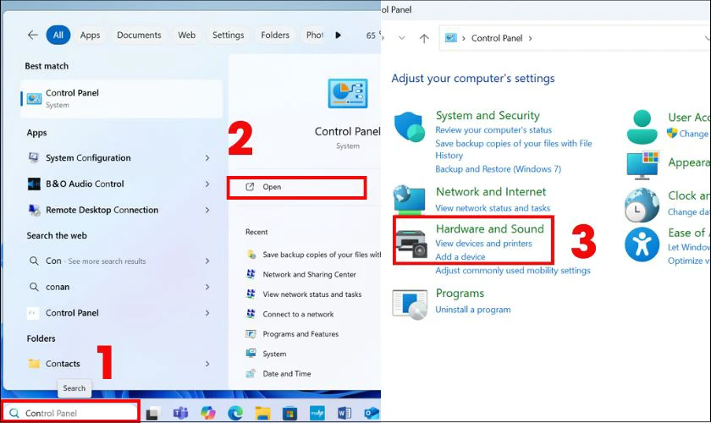Viewport: 711px width, 423px height.
Task: Expand the Control Panel breadcrumb chevron
Action: pos(530,38)
